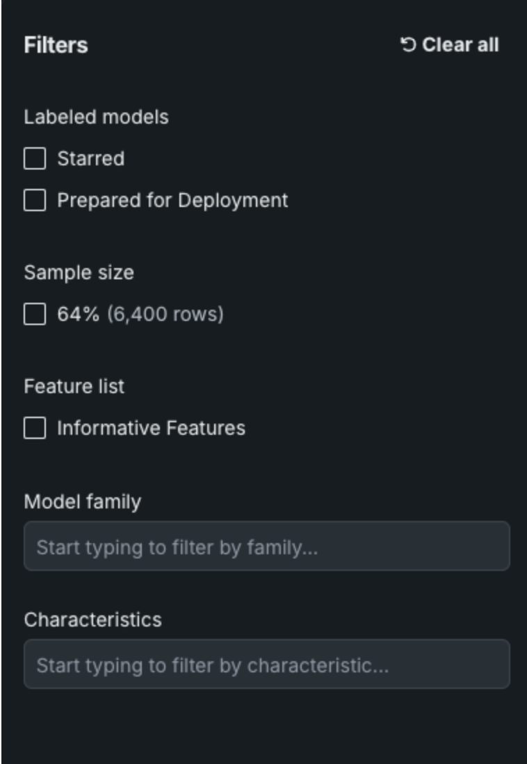Open the Model family filter field
Screen dimensions: 527x764
coord(267,547)
